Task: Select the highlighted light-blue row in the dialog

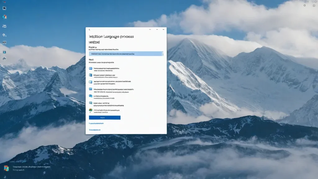Action: [x=126, y=54]
